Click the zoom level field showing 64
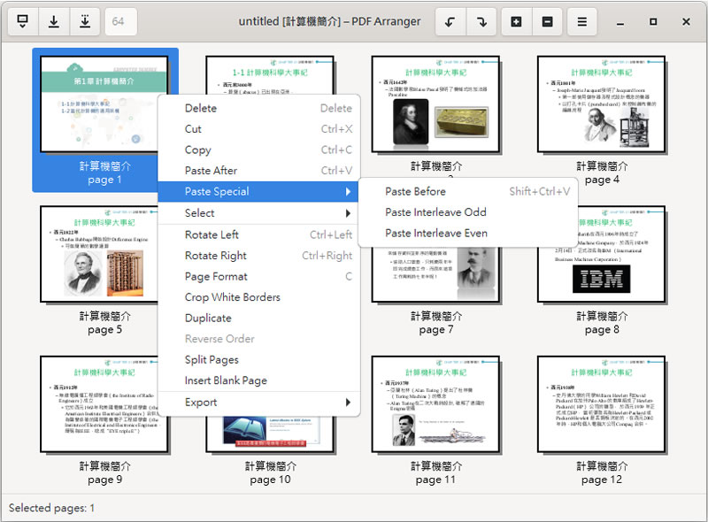The width and height of the screenshot is (708, 522). (x=119, y=21)
